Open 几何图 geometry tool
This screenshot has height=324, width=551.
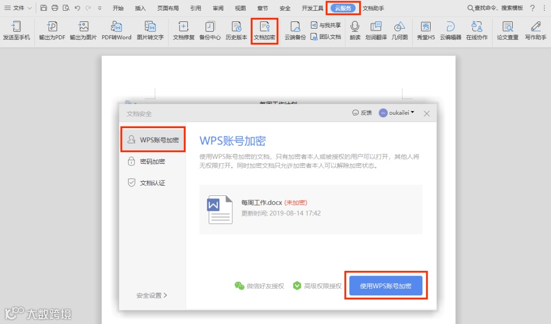399,30
